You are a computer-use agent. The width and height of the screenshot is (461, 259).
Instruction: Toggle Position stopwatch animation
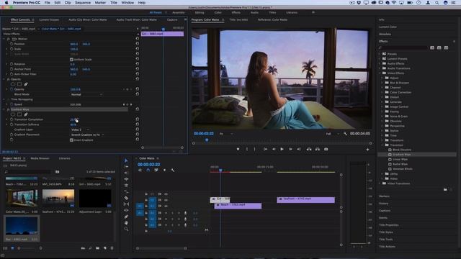click(12, 44)
